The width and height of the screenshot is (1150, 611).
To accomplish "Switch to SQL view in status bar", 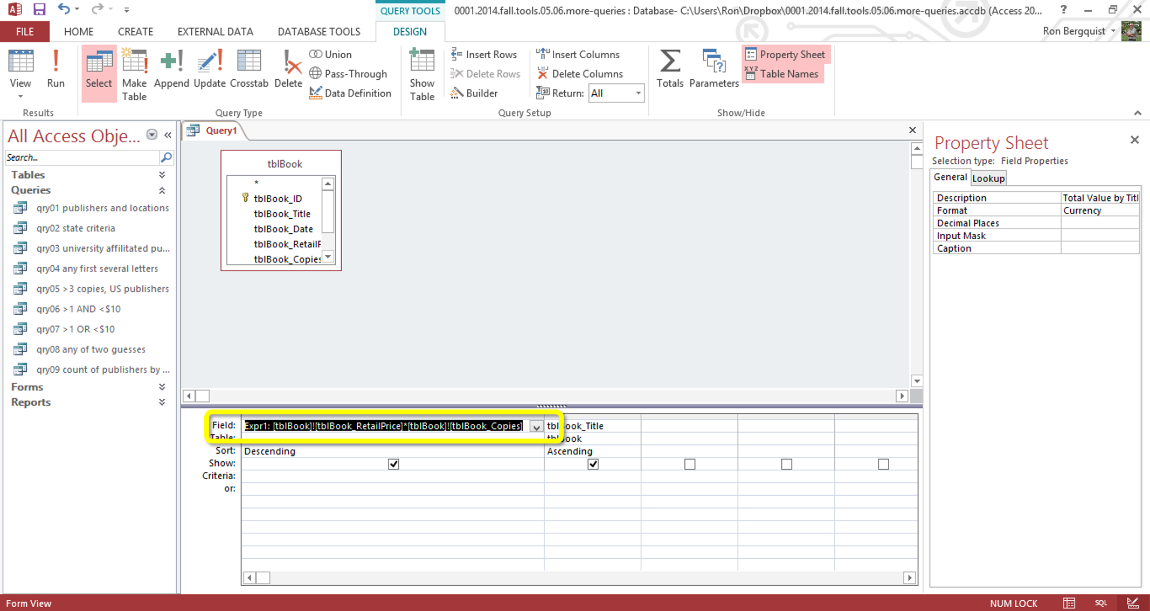I will pos(1100,603).
